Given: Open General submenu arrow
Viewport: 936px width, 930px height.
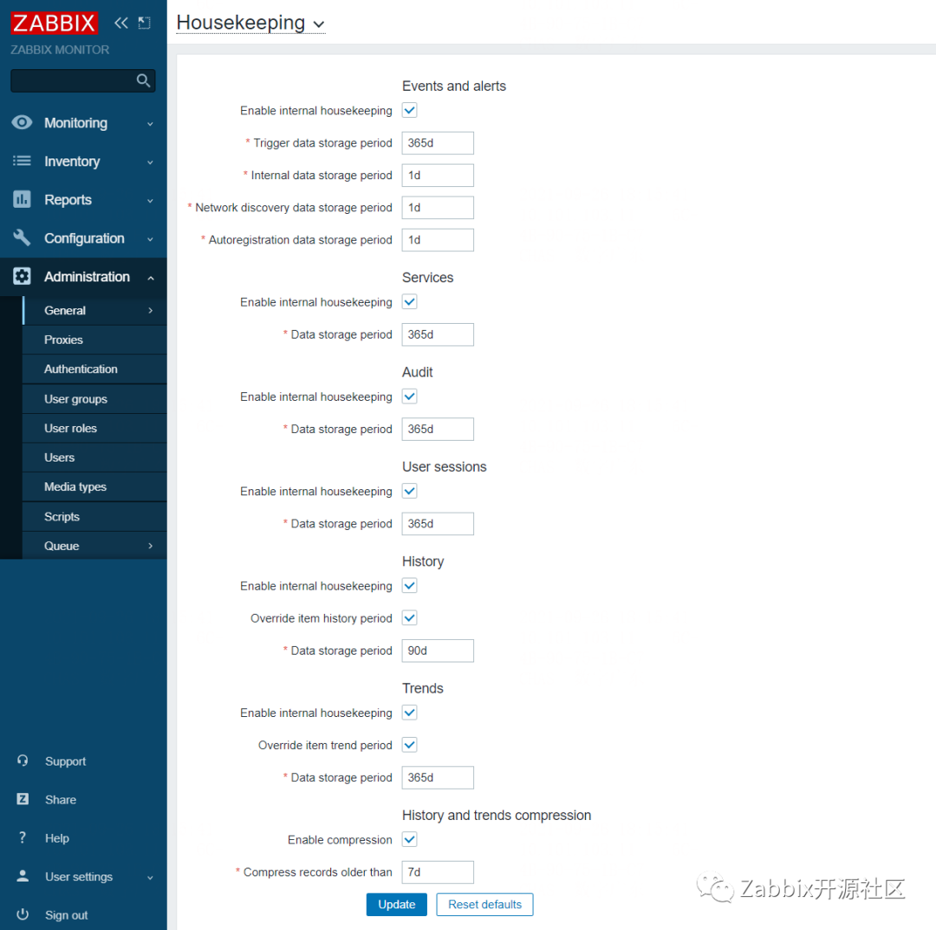Looking at the screenshot, I should pyautogui.click(x=151, y=310).
